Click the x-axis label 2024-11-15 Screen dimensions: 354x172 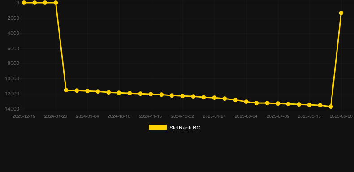pyautogui.click(x=151, y=116)
